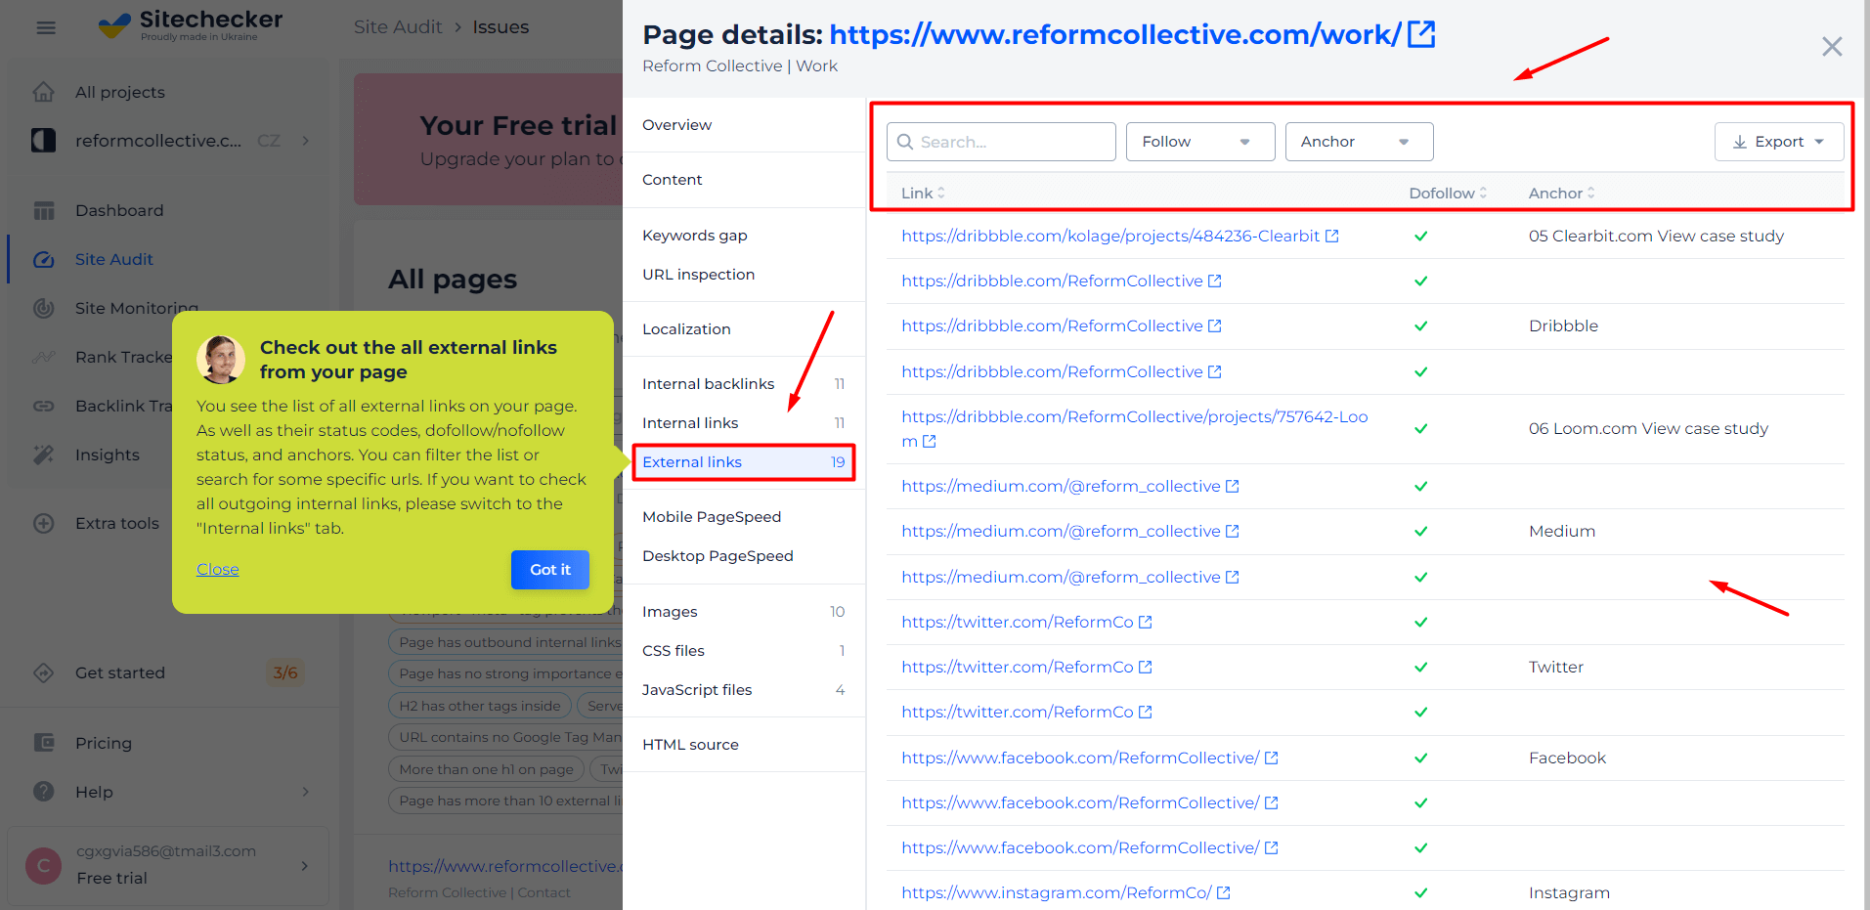This screenshot has height=910, width=1870.
Task: Click the Sitechecker logo
Action: click(191, 25)
